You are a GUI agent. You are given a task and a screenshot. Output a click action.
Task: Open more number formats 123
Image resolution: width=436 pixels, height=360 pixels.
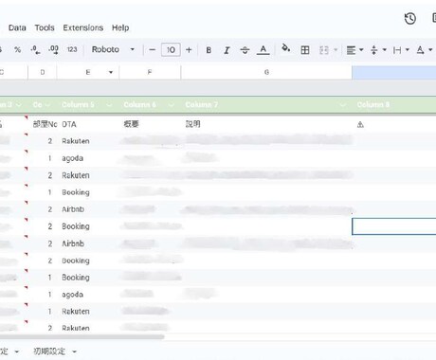72,49
